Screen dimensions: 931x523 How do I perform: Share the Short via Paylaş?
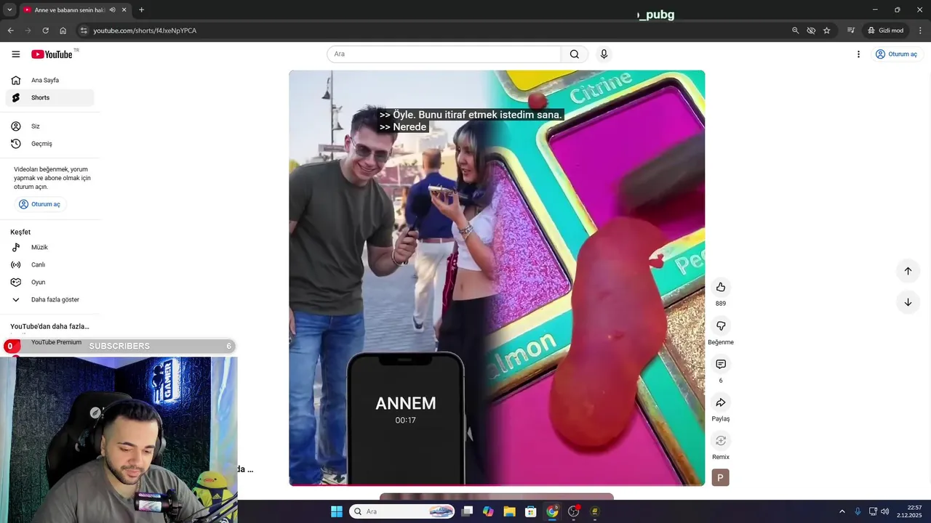click(721, 402)
